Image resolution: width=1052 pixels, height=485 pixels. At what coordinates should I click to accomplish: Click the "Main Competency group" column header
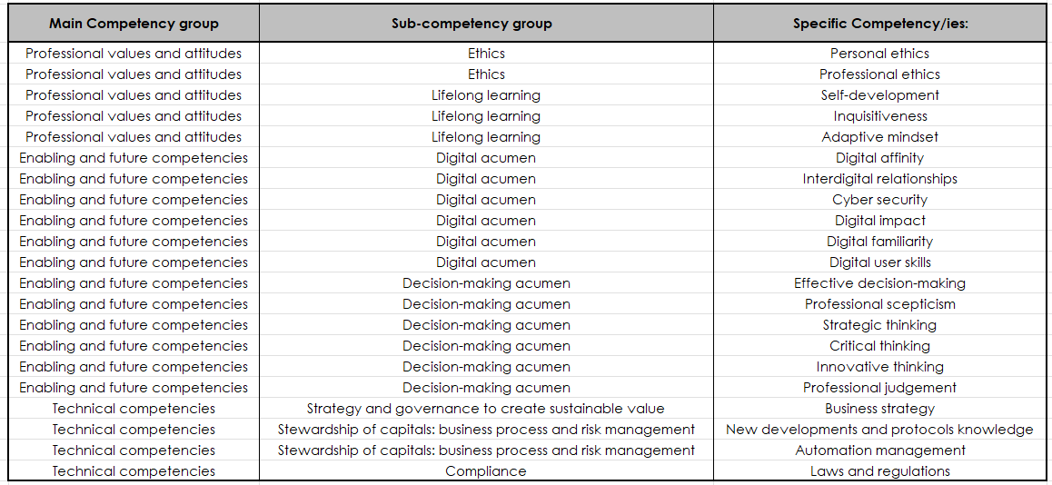134,24
